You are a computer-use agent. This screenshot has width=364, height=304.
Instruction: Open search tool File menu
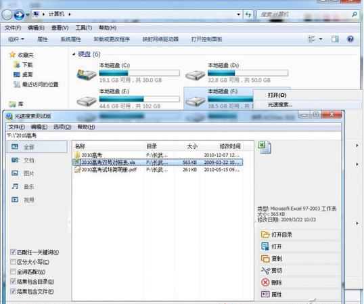17,127
